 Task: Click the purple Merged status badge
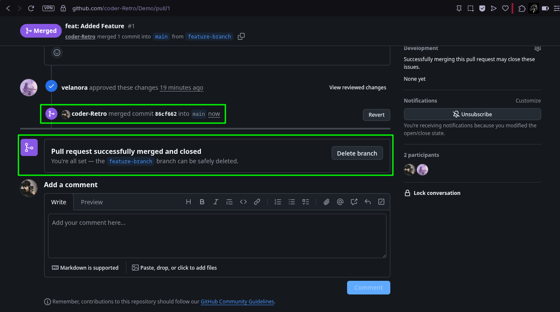pyautogui.click(x=41, y=31)
